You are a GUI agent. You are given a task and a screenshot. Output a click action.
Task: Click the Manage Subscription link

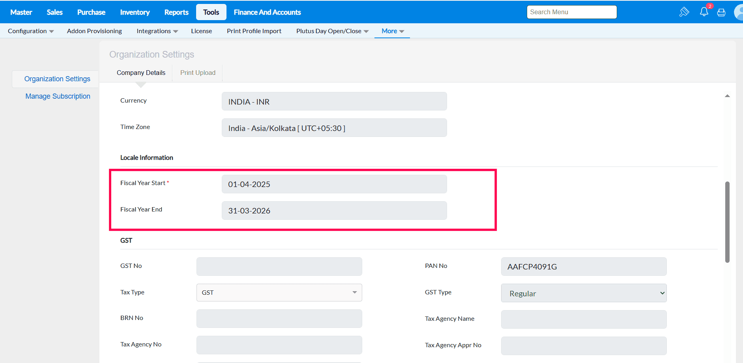58,96
